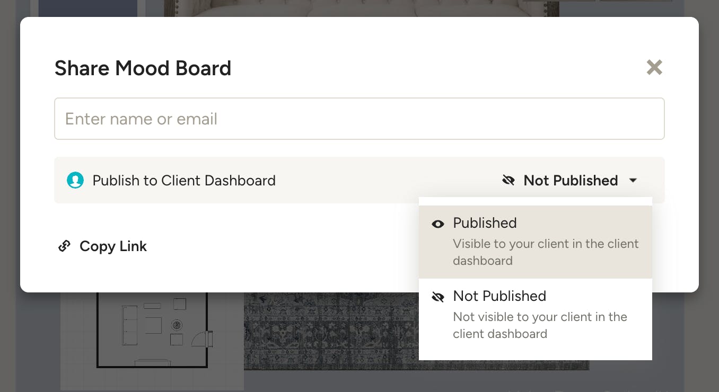Click the chain link icon beside Copy Link
Viewport: 719px width, 392px height.
(x=64, y=246)
